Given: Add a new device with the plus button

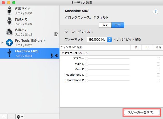Looking at the screenshot, I should pyautogui.click(x=4, y=116).
